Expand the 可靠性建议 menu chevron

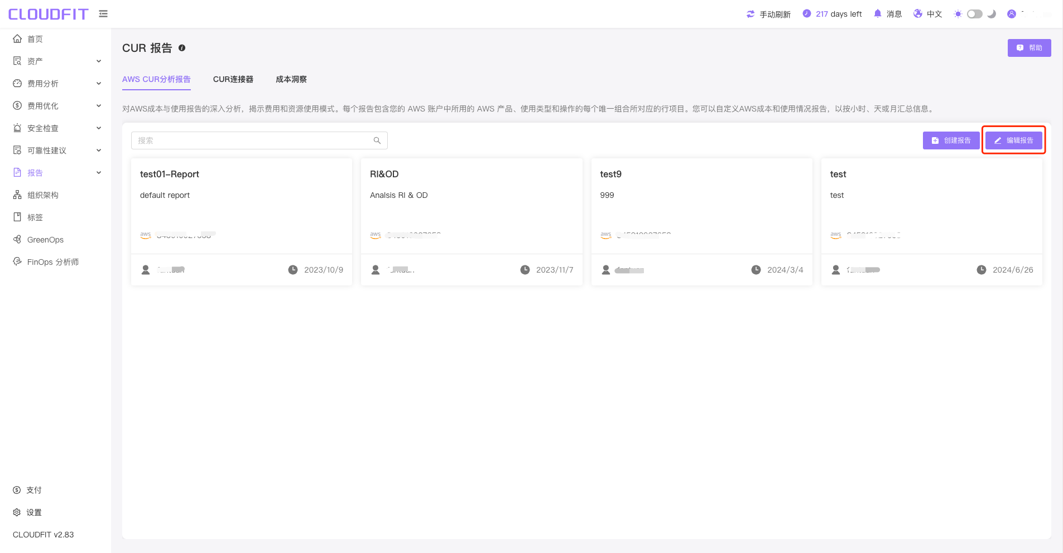coord(99,151)
